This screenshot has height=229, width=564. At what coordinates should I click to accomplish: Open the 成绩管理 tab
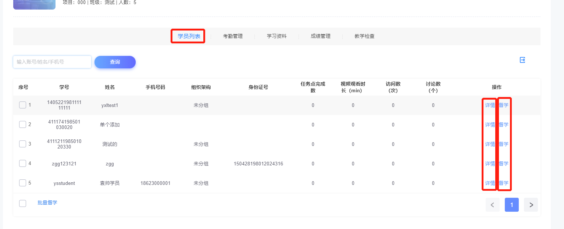coord(320,36)
